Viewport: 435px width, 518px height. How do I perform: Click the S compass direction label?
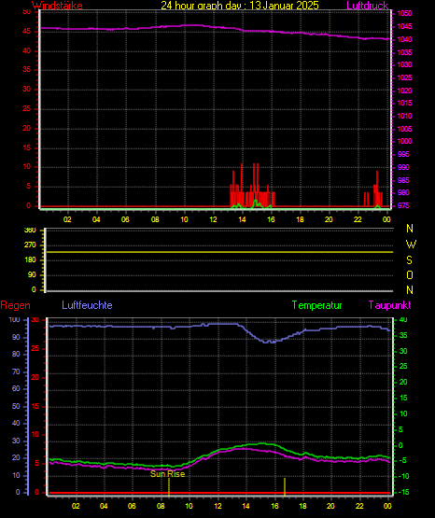pyautogui.click(x=409, y=260)
